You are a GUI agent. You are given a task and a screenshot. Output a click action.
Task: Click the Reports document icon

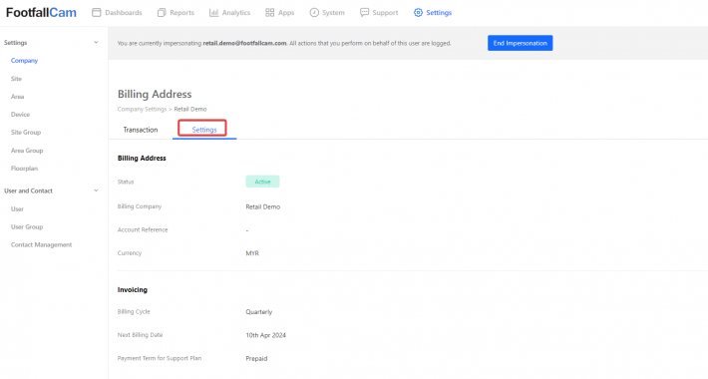162,13
